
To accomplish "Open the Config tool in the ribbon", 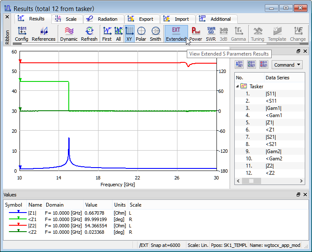I will 21,34.
